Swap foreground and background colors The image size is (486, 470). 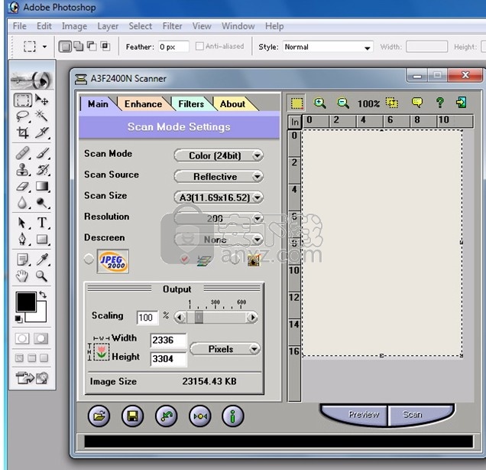pyautogui.click(x=43, y=295)
